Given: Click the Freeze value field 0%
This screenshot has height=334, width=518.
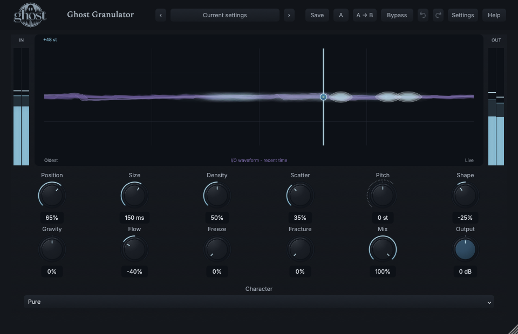Looking at the screenshot, I should (217, 272).
